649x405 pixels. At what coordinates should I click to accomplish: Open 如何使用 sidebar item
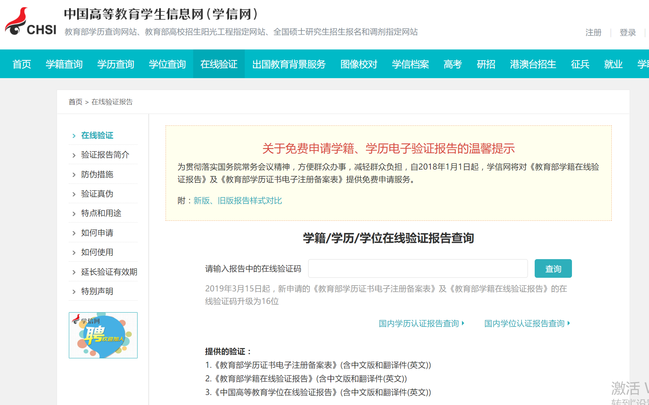click(97, 252)
